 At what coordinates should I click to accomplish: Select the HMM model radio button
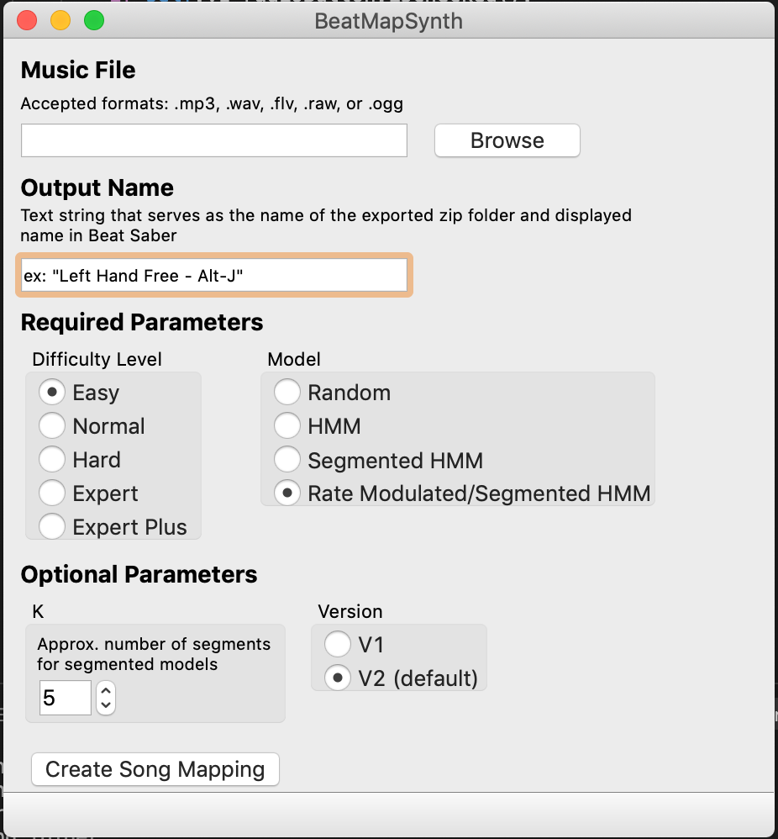[287, 426]
